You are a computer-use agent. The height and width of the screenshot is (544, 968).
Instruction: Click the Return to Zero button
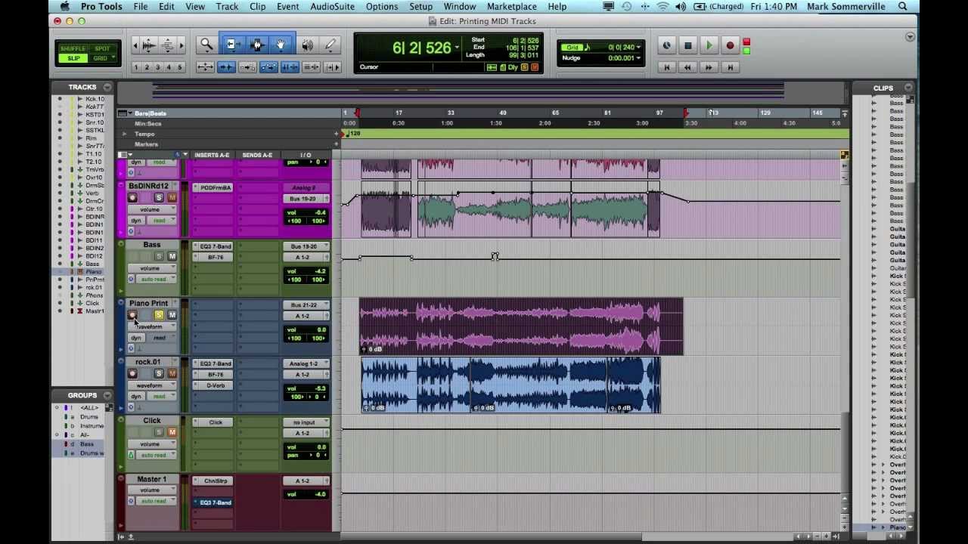point(666,67)
